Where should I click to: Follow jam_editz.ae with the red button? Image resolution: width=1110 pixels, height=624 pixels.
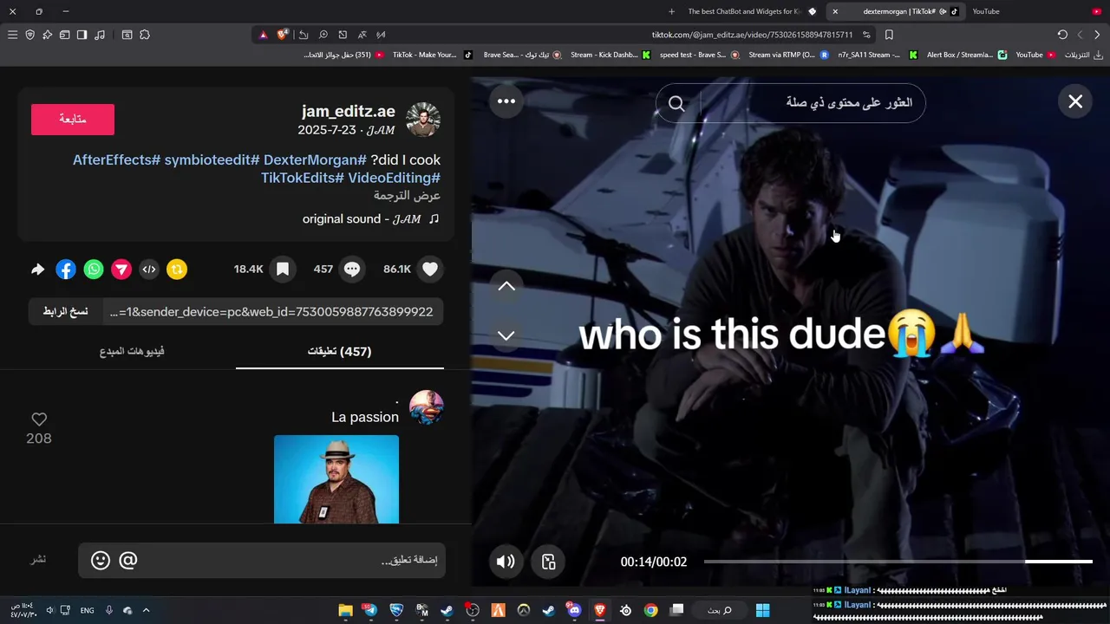click(x=73, y=120)
